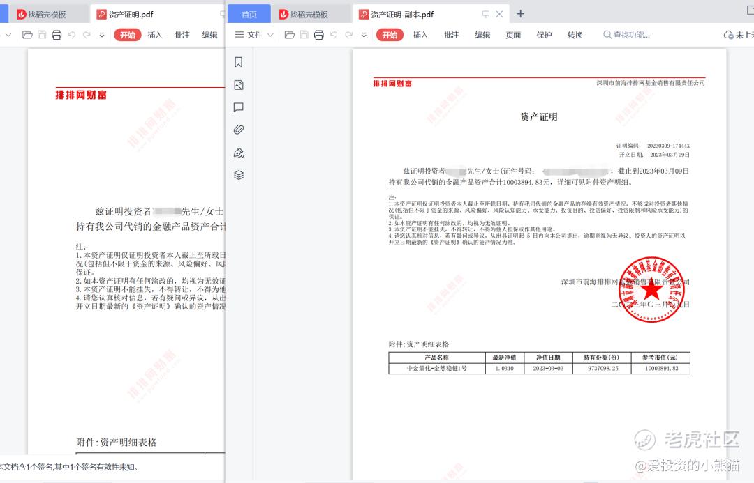Click table header 产品名称
The height and width of the screenshot is (483, 754).
(436, 358)
